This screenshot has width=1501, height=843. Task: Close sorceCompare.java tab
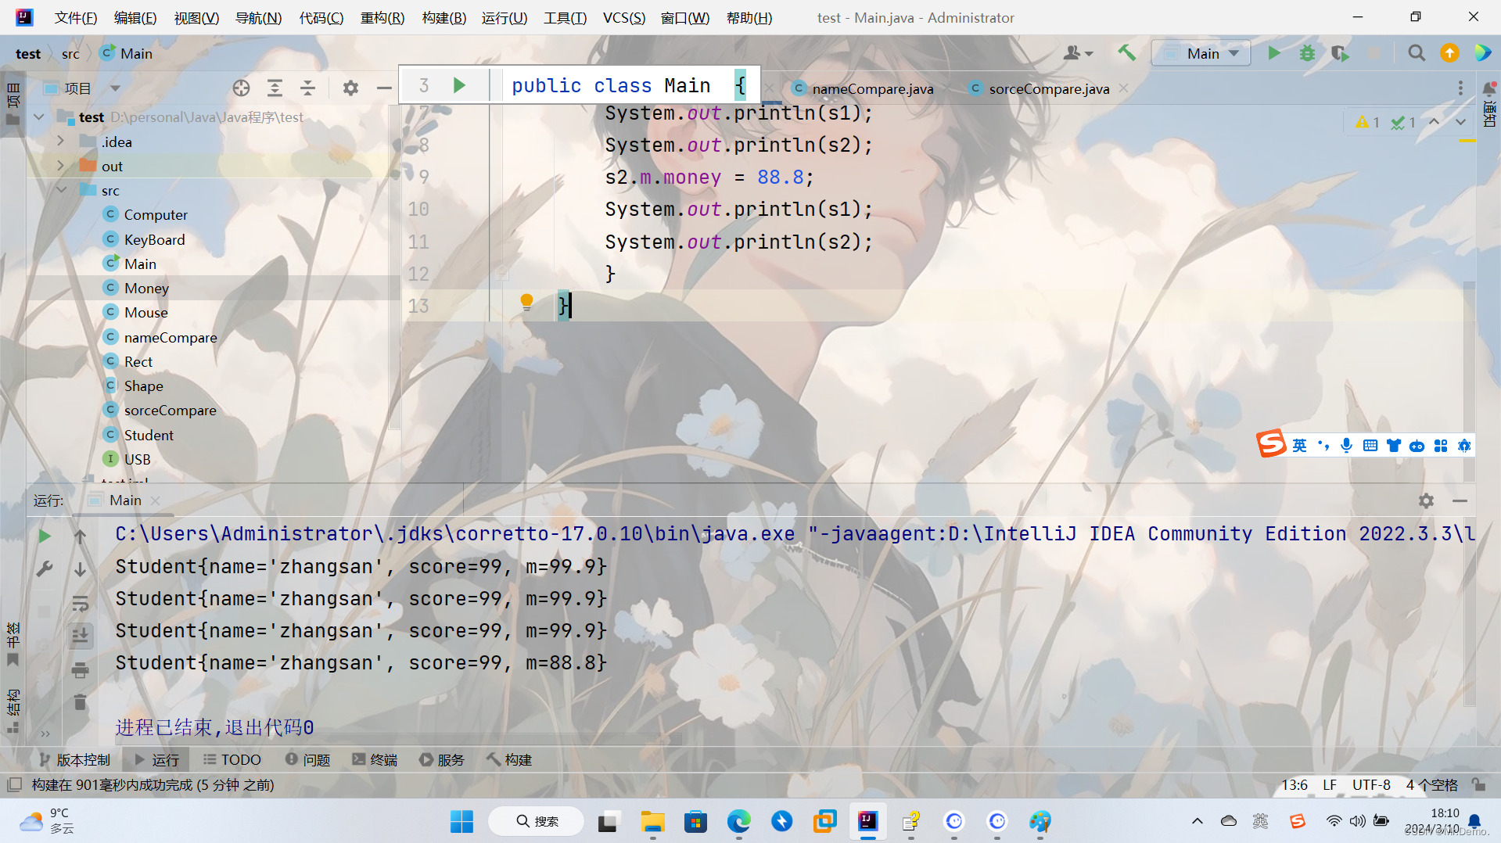(x=1123, y=88)
